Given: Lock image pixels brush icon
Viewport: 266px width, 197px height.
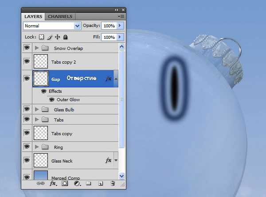Looking at the screenshot, I should (50, 37).
